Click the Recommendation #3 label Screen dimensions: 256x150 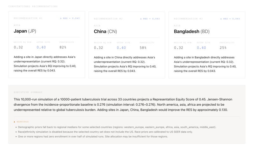[x=188, y=19]
